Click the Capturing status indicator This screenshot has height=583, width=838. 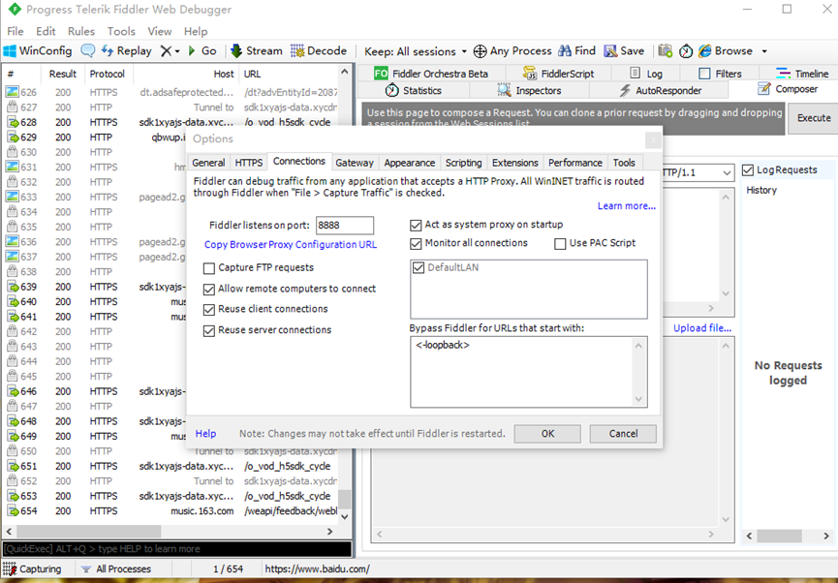[33, 568]
